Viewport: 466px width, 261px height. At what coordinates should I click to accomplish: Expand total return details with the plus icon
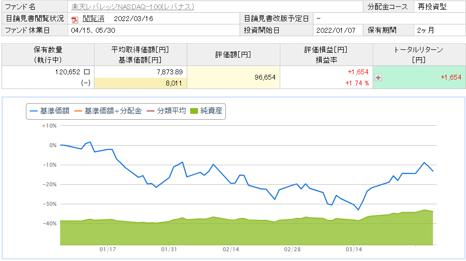[x=378, y=78]
